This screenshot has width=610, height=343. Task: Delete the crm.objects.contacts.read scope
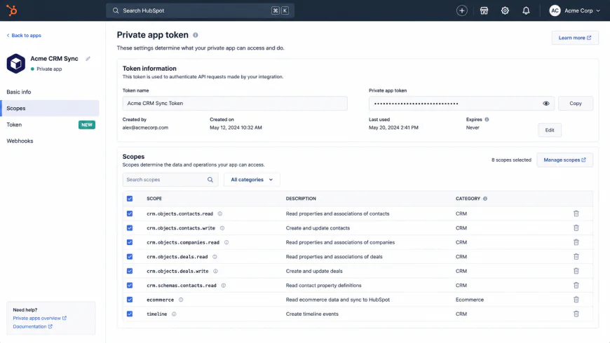(x=576, y=213)
